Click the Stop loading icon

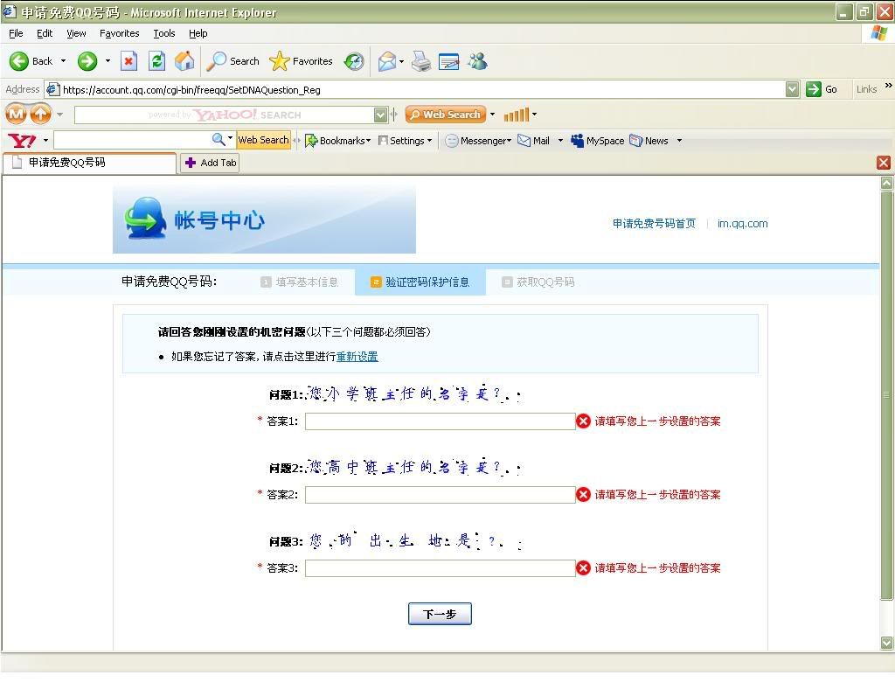tap(128, 61)
